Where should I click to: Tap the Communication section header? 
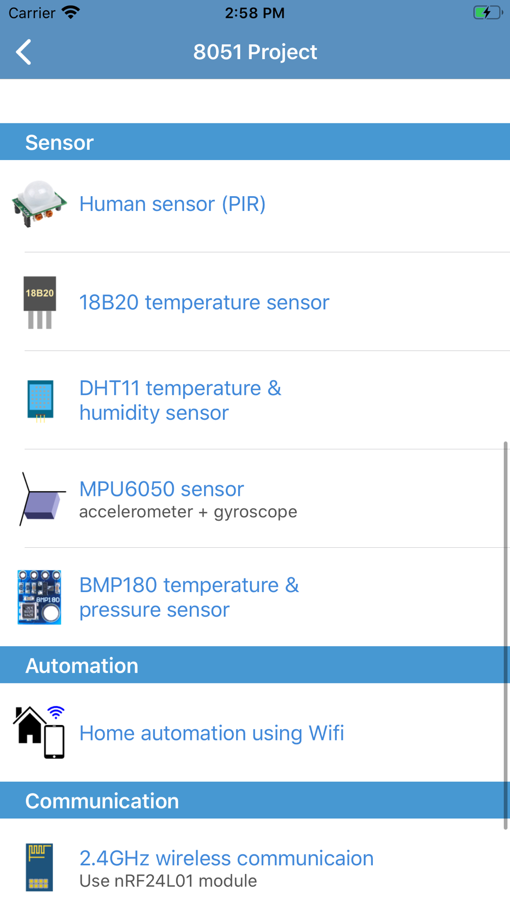tap(255, 801)
